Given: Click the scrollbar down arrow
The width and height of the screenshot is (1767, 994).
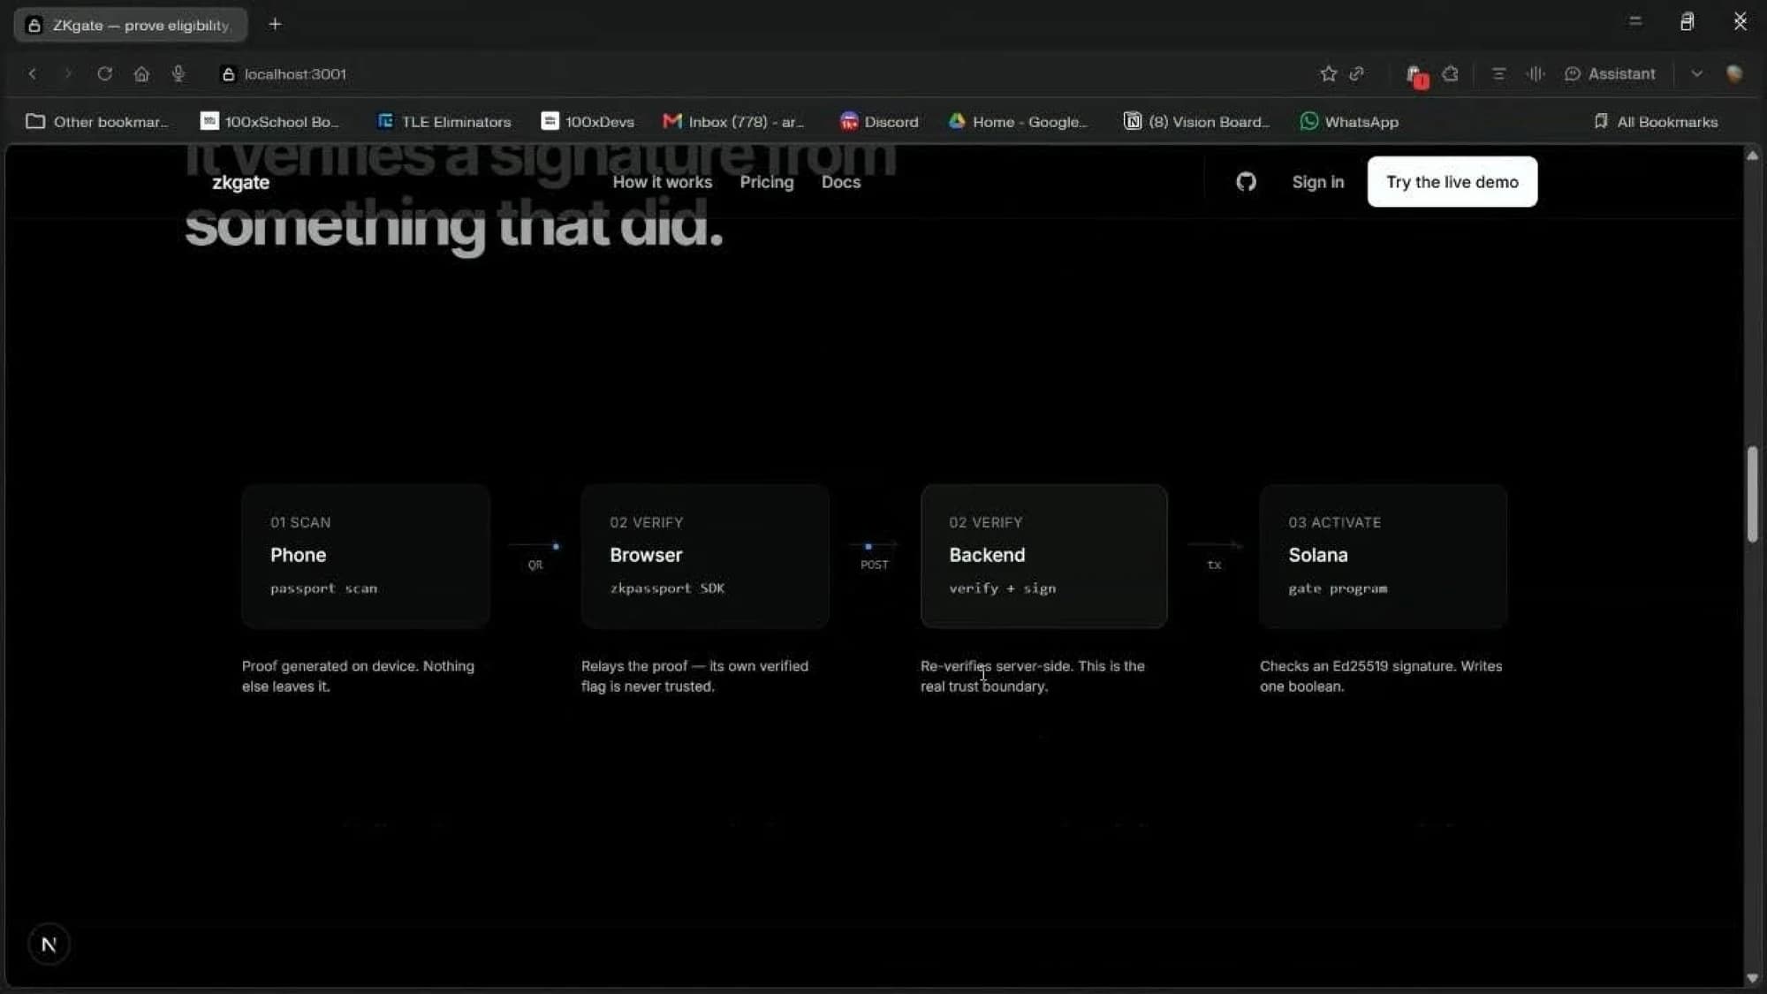Looking at the screenshot, I should pos(1752,978).
